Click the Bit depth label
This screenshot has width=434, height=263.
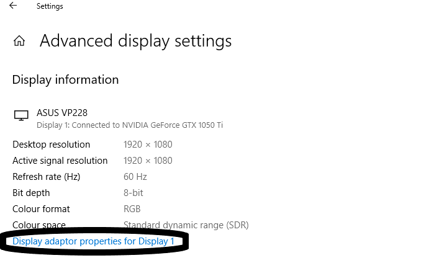[x=31, y=193]
